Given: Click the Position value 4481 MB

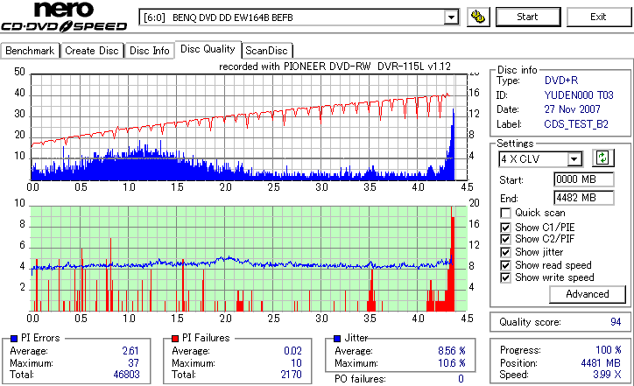Looking at the screenshot, I should pos(601,363).
